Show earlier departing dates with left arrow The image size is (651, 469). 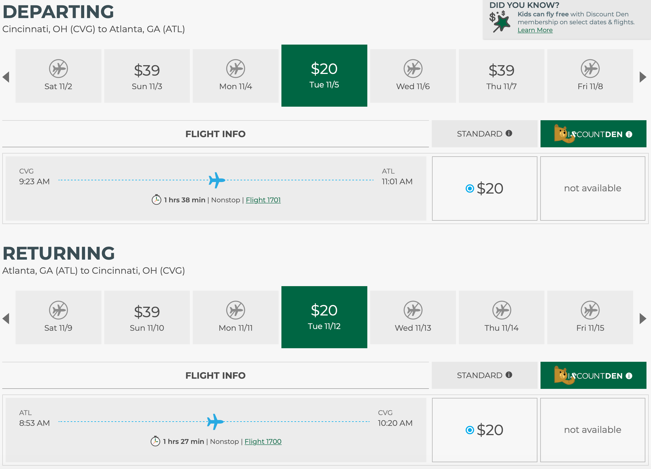click(x=6, y=77)
